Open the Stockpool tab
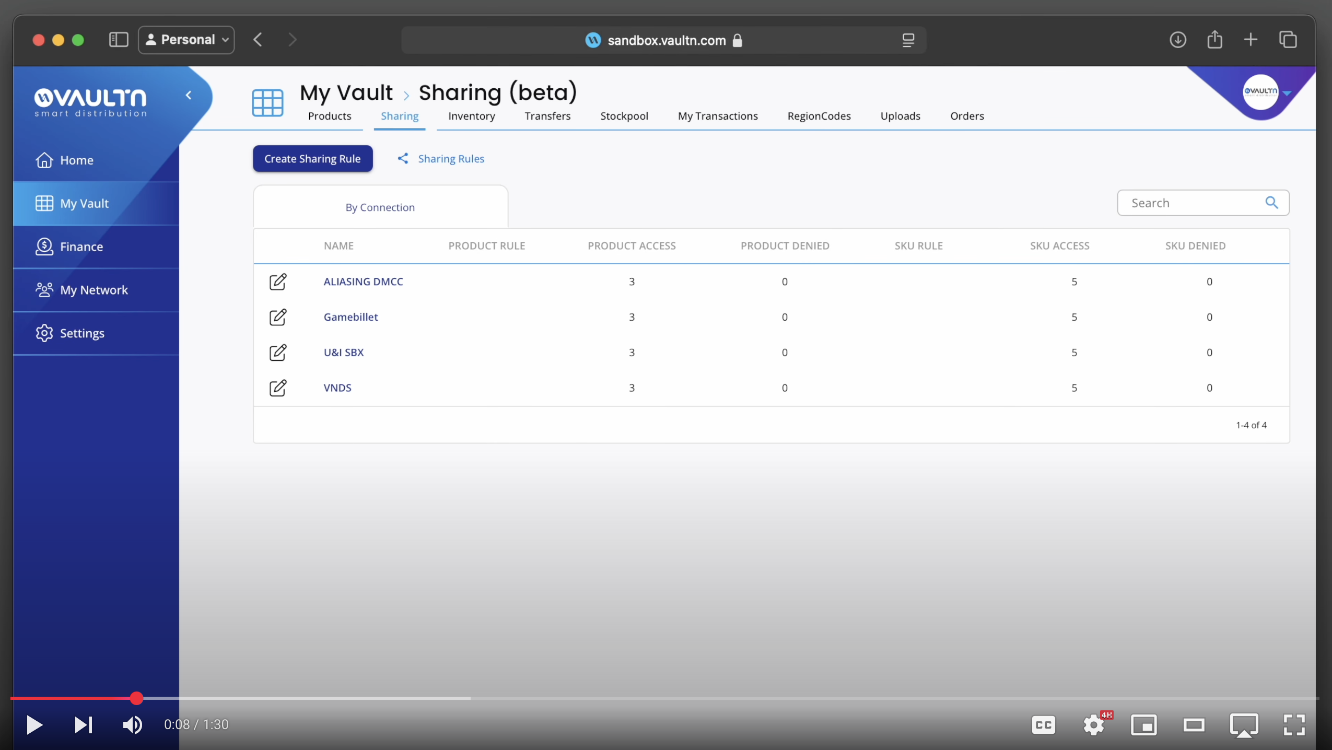 tap(624, 116)
